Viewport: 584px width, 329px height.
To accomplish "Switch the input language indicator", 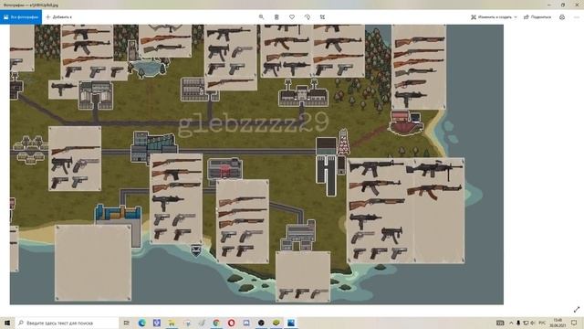I will coord(542,323).
